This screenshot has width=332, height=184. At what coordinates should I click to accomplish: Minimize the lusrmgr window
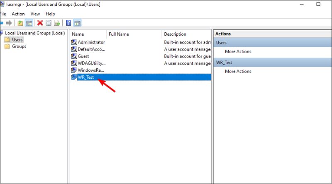302,4
